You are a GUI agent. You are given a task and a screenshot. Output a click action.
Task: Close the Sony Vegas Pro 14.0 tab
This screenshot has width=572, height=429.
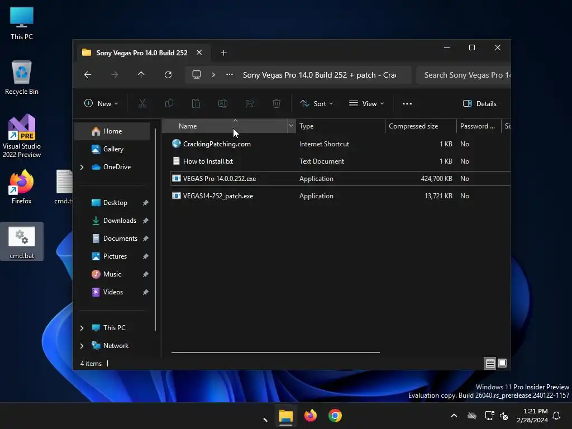click(x=199, y=53)
